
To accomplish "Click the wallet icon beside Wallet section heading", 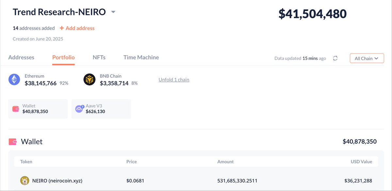I will 13,142.
